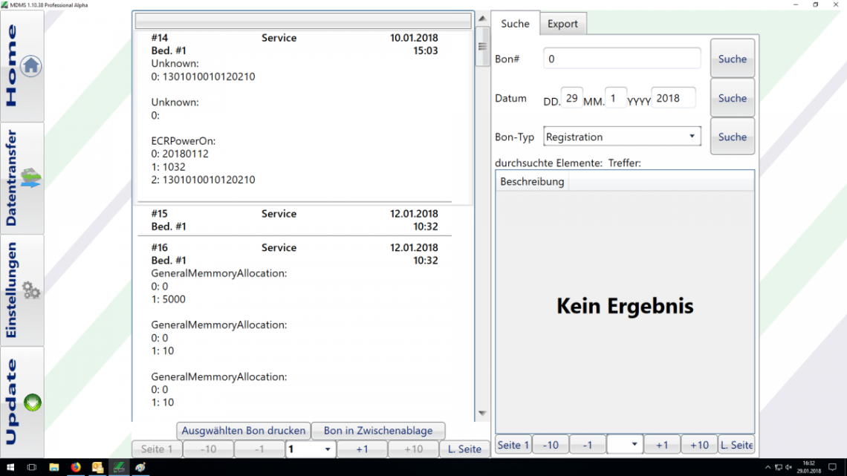Search by Bon# with the Suche button

click(733, 59)
